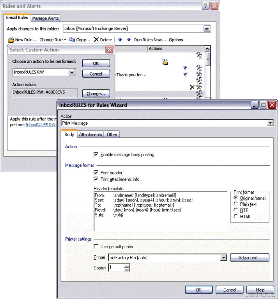Click topmost tools icon in Actions column
278x299 pixels.
(x=199, y=55)
